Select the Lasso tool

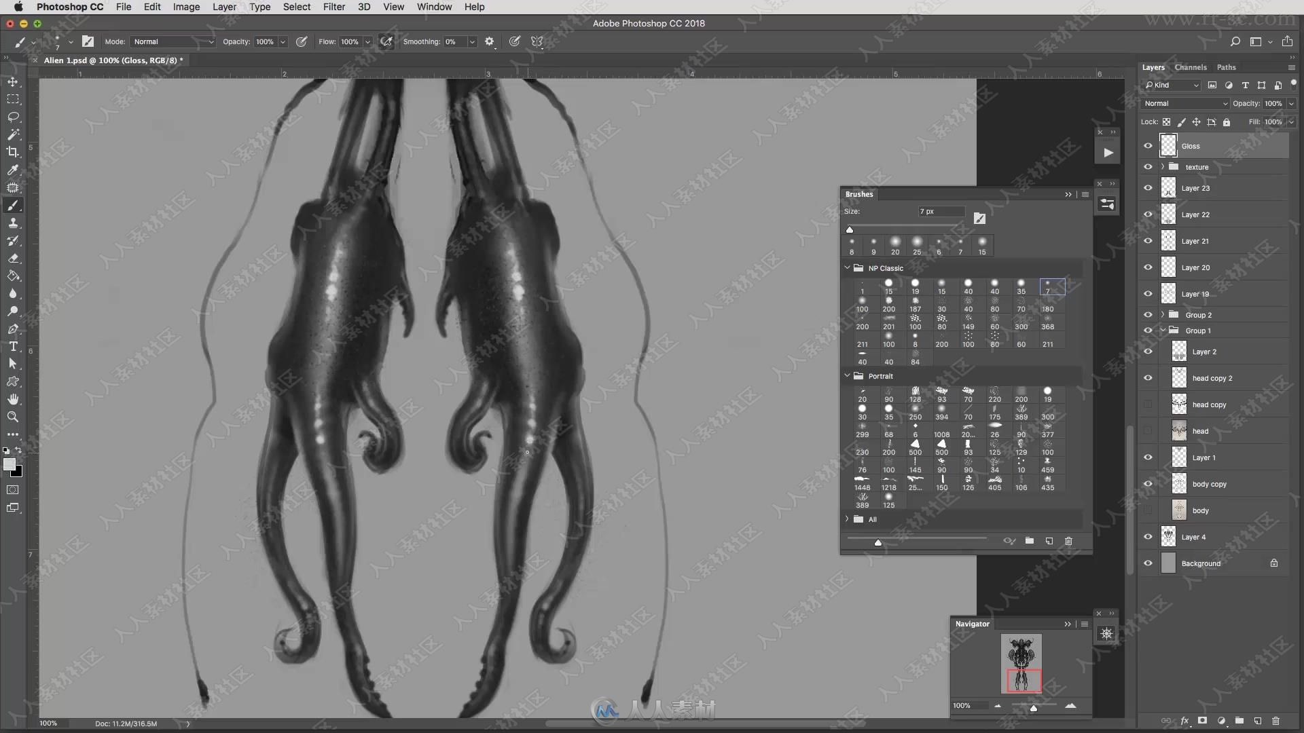[13, 117]
